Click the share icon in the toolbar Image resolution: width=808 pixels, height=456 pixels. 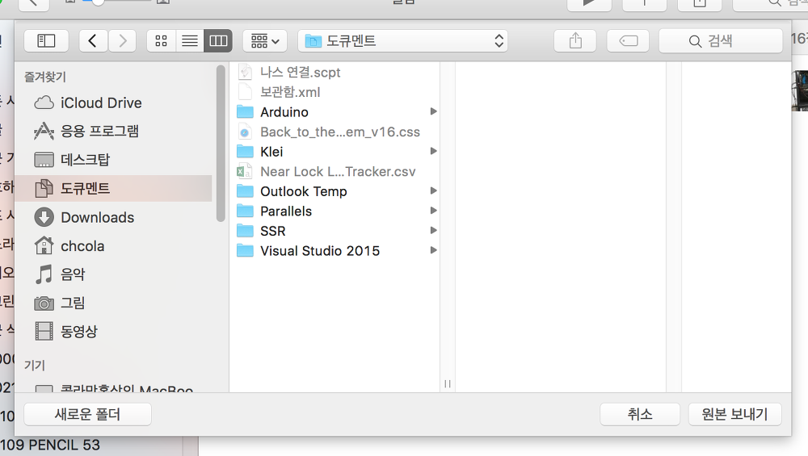(x=575, y=40)
